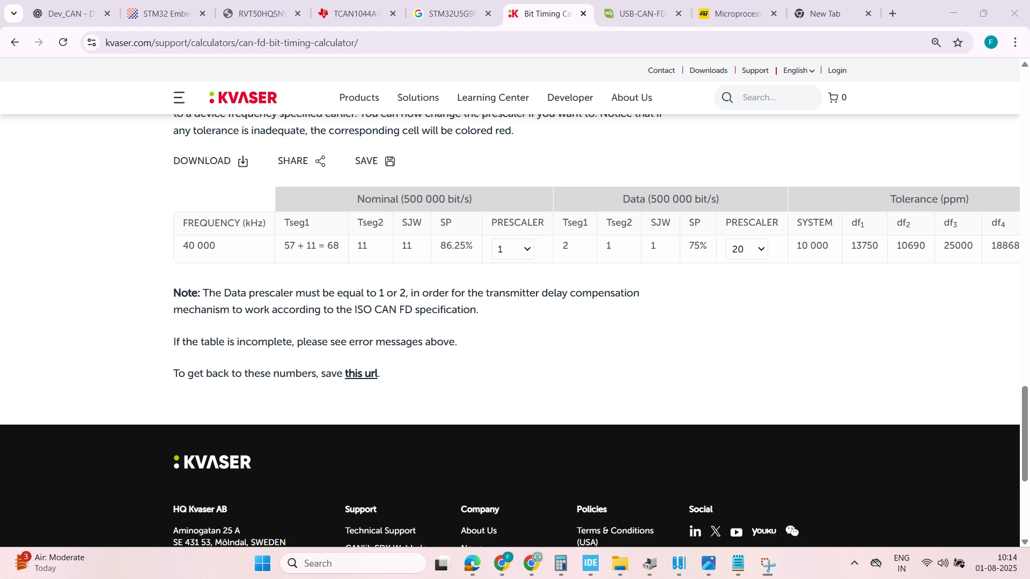Open the hamburger menu beside Kvaser logo
The image size is (1030, 579).
pyautogui.click(x=179, y=98)
